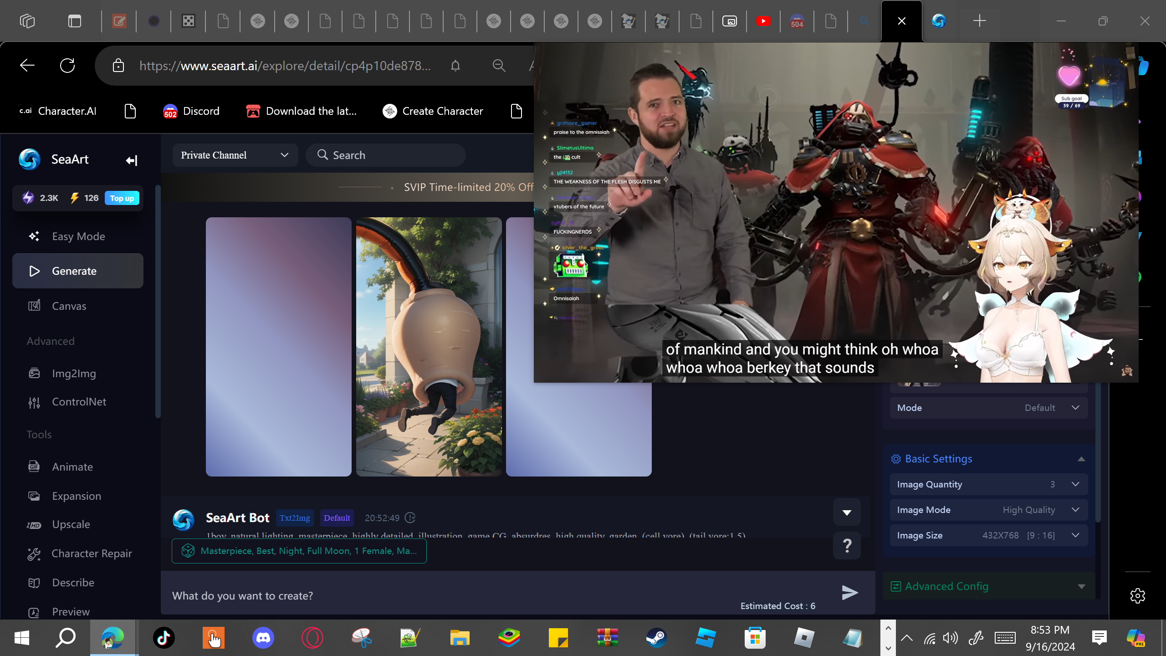
Task: Show hidden system tray icons
Action: [x=906, y=638]
